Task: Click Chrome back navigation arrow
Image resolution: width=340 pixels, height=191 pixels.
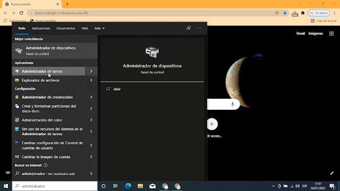Action: pos(5,13)
